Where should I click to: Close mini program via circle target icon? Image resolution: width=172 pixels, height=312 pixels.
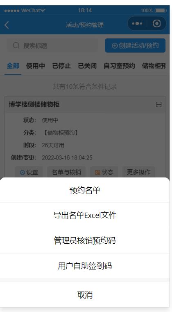157,23
